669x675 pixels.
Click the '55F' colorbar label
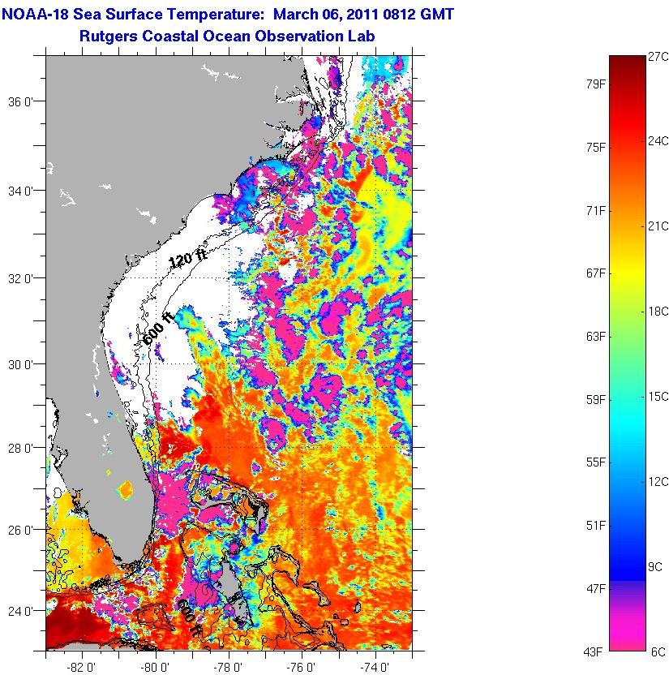click(x=595, y=462)
